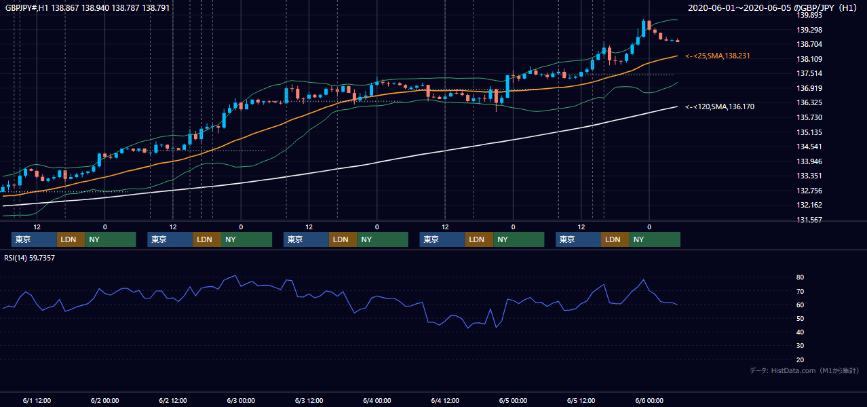Click the first day's NY session box

(x=110, y=239)
